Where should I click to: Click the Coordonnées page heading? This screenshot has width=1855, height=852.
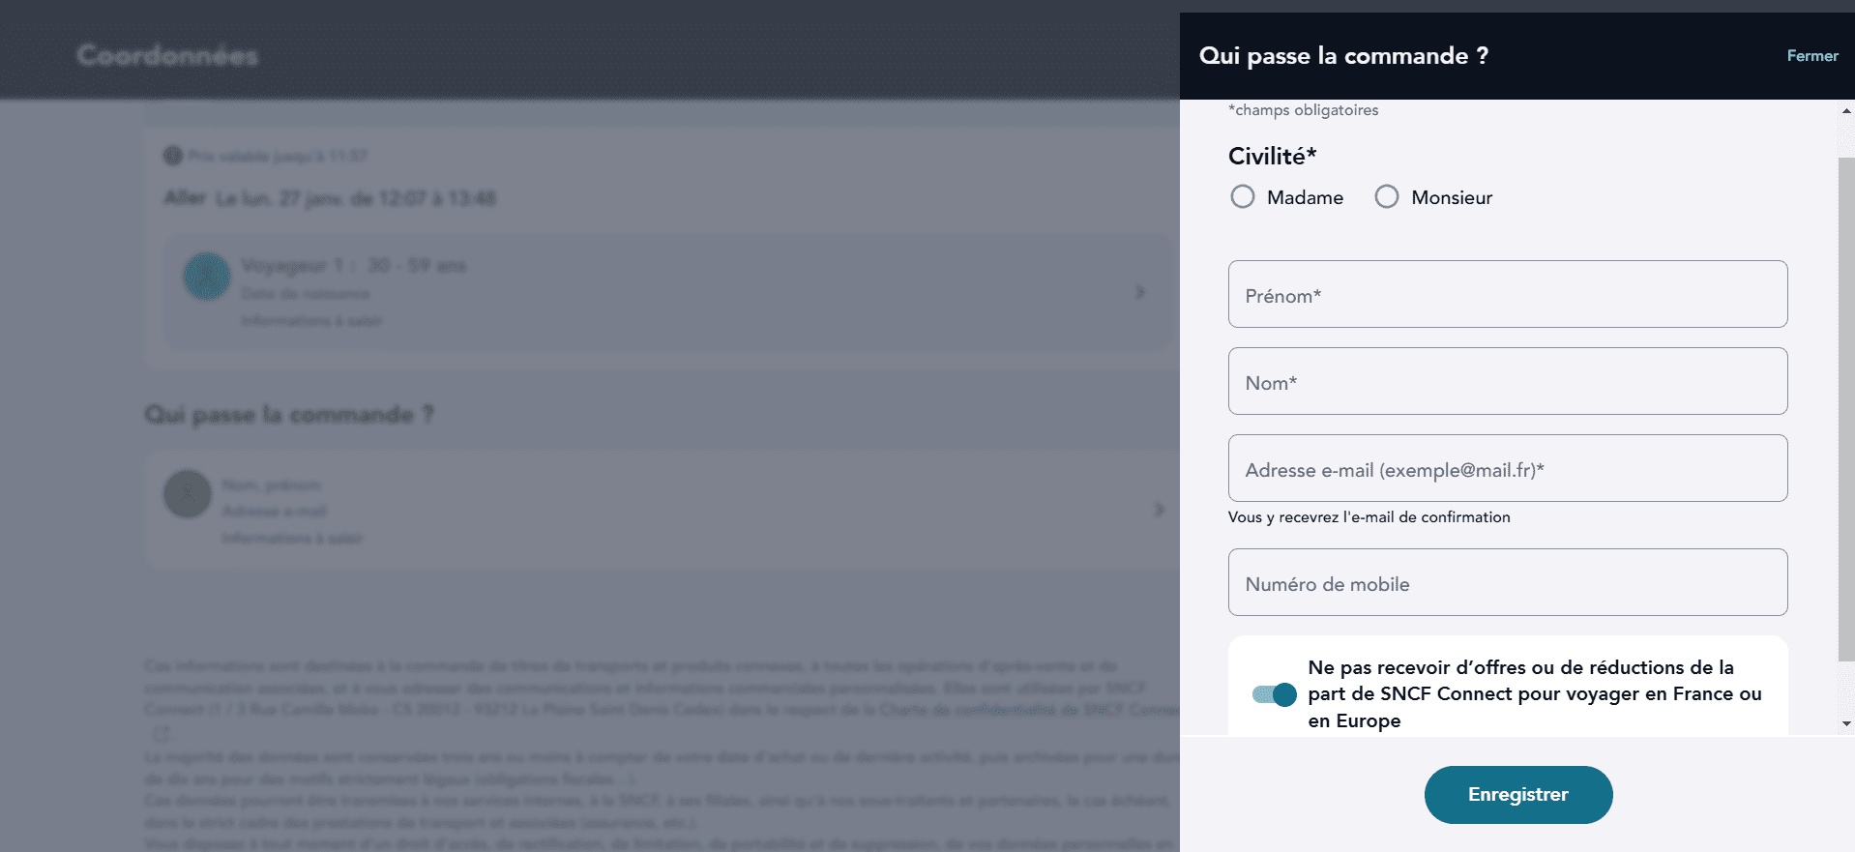pos(168,56)
